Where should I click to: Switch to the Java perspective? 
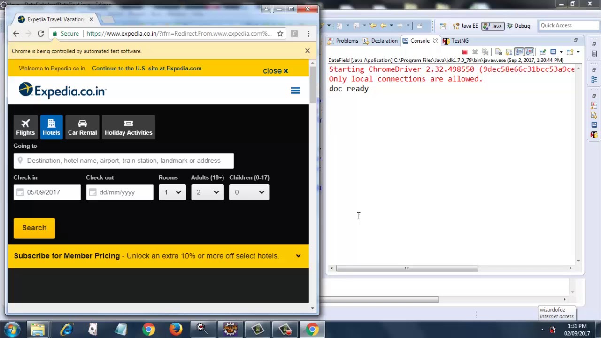(x=493, y=26)
